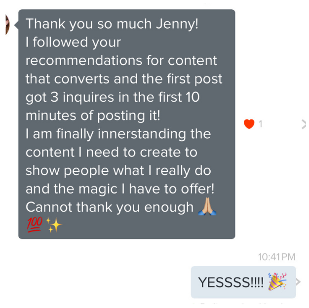
Task: Click the 'Cannot thank you enough' line
Action: [x=110, y=207]
